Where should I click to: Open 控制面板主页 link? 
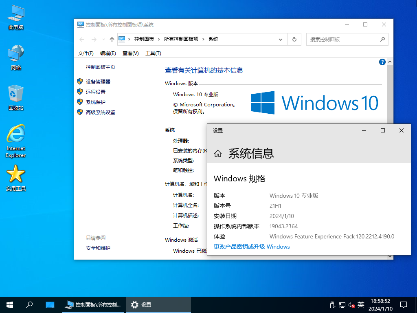click(x=101, y=67)
